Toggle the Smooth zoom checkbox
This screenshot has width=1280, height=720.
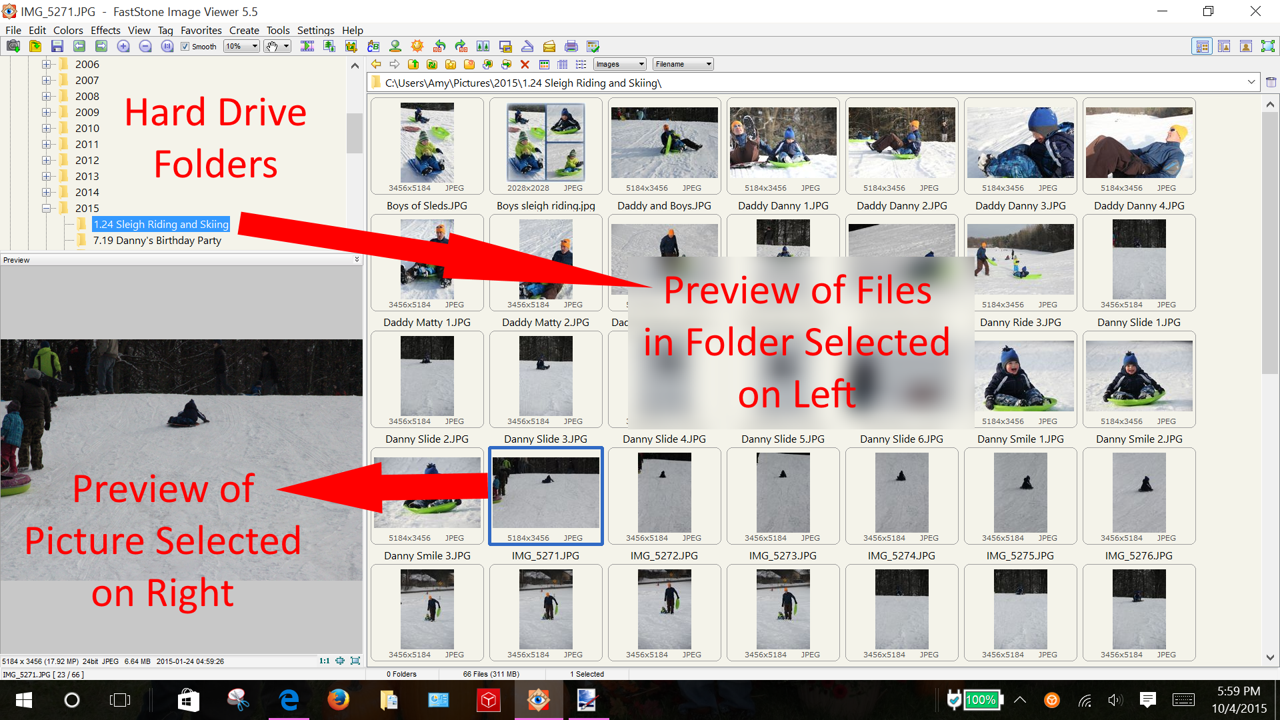point(185,46)
